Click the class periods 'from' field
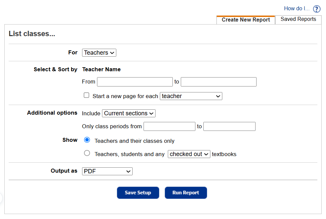This screenshot has height=219, width=326. [x=169, y=127]
